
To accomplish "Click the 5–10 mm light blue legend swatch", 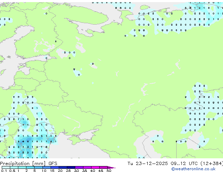I will (38, 167).
